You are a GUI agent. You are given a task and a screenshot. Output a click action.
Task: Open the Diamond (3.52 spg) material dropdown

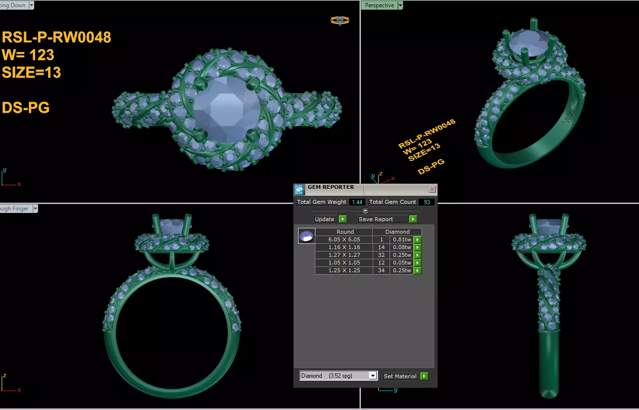coord(373,376)
